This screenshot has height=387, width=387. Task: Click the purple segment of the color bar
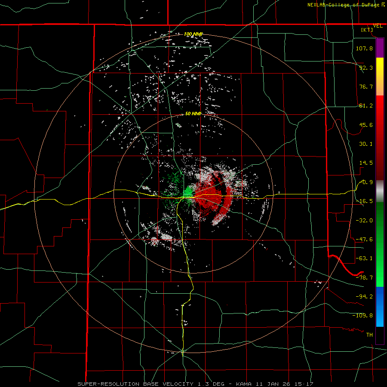380,48
